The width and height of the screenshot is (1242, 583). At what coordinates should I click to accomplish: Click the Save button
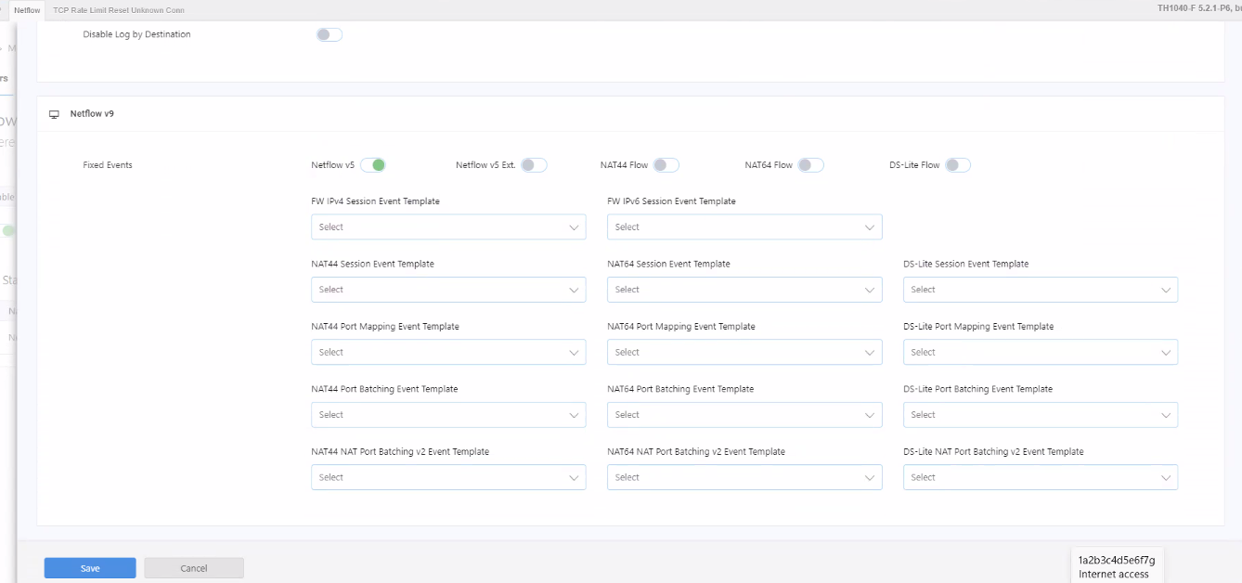[x=90, y=568]
